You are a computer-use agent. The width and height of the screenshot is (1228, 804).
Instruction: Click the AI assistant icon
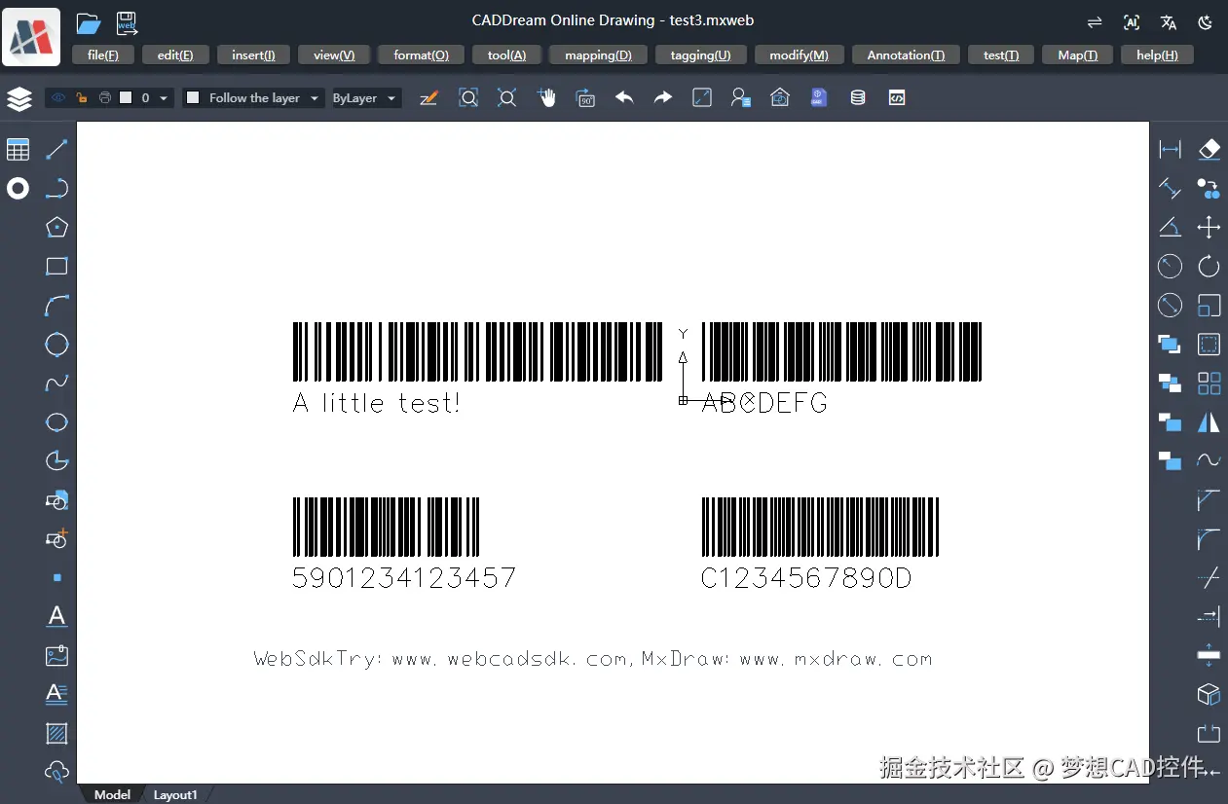tap(1132, 22)
